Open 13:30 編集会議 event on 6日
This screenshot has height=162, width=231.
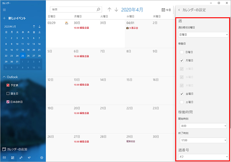(81, 56)
